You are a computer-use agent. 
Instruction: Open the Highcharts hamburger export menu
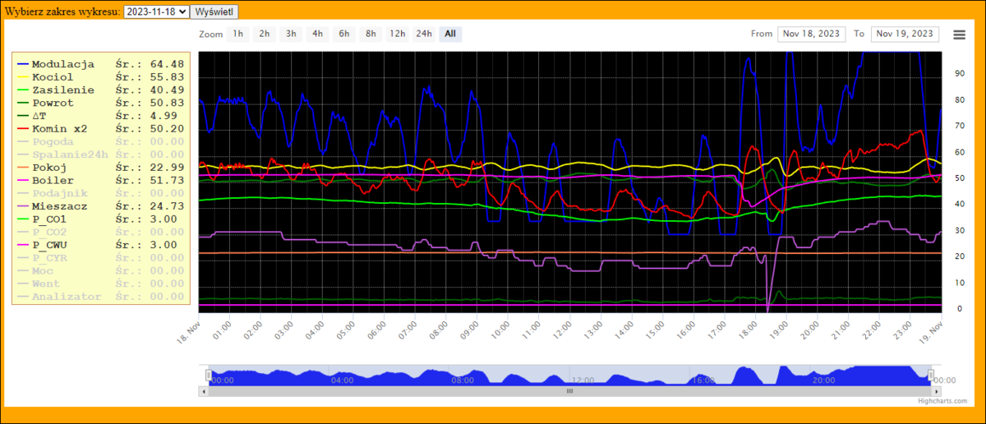pyautogui.click(x=959, y=35)
